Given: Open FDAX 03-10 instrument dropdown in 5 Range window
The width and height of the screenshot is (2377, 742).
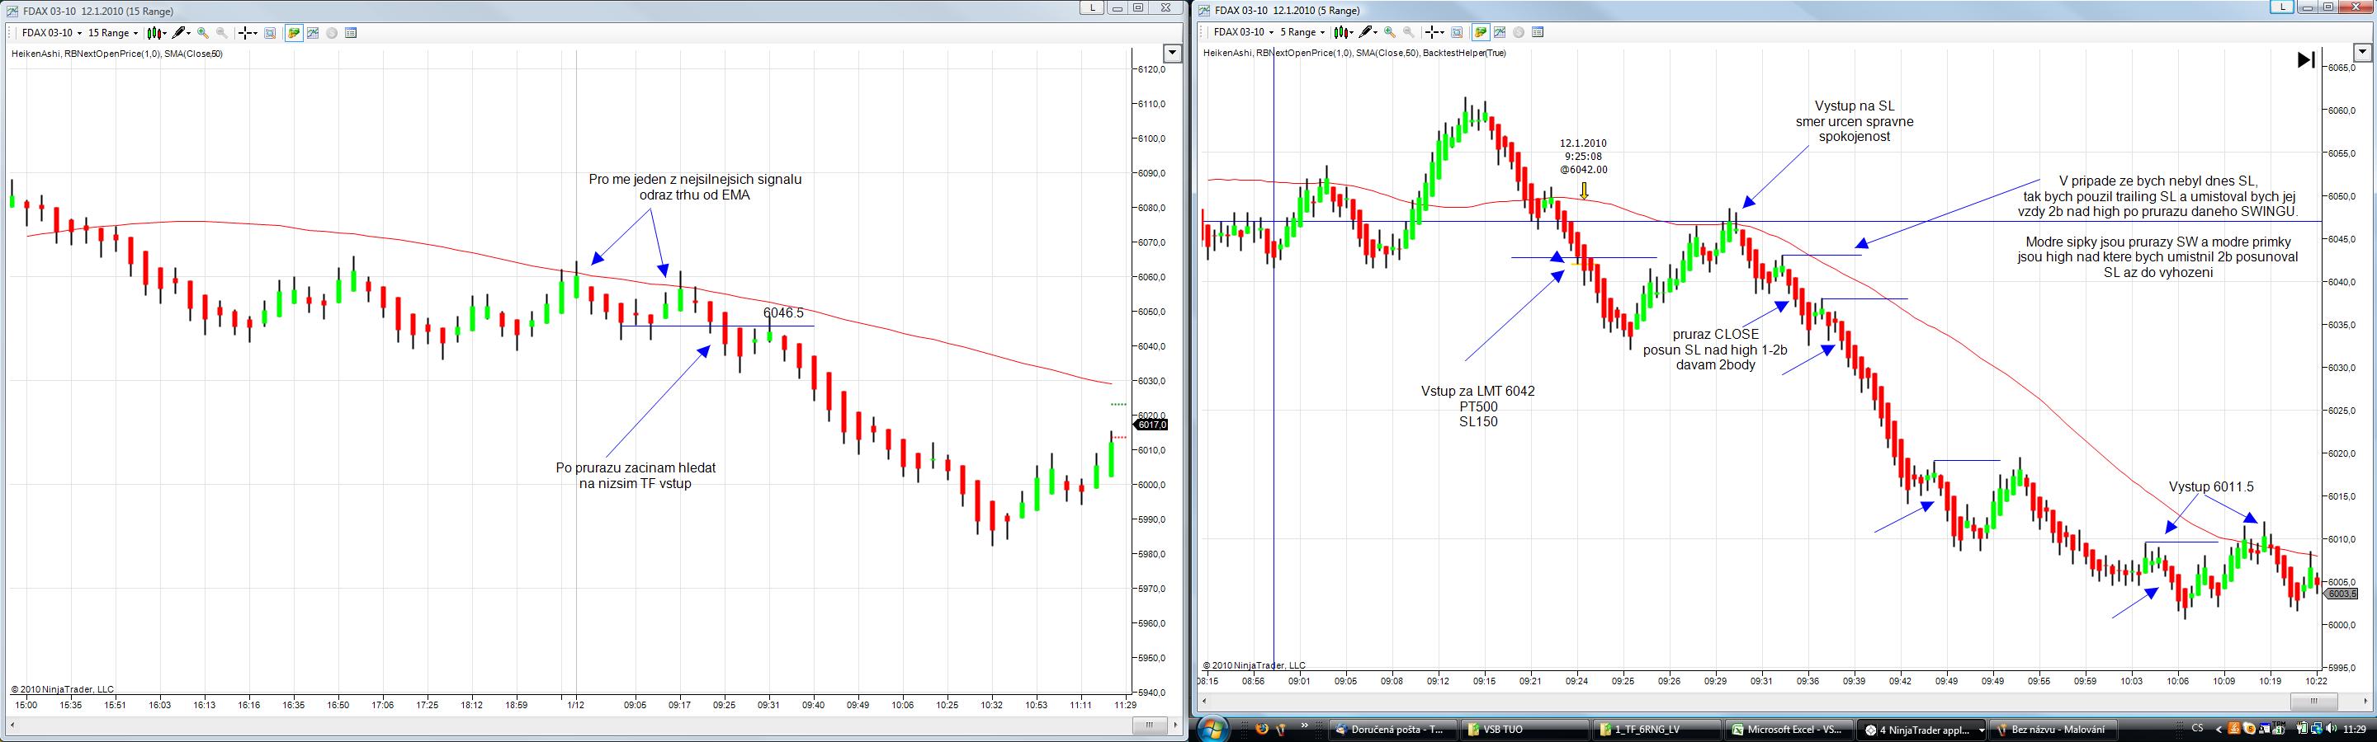Looking at the screenshot, I should pos(1242,32).
